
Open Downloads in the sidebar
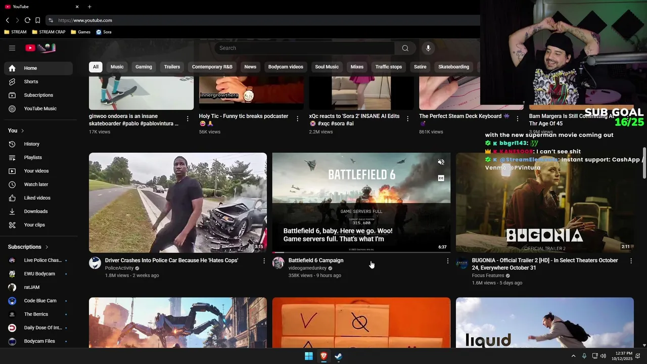(x=38, y=211)
